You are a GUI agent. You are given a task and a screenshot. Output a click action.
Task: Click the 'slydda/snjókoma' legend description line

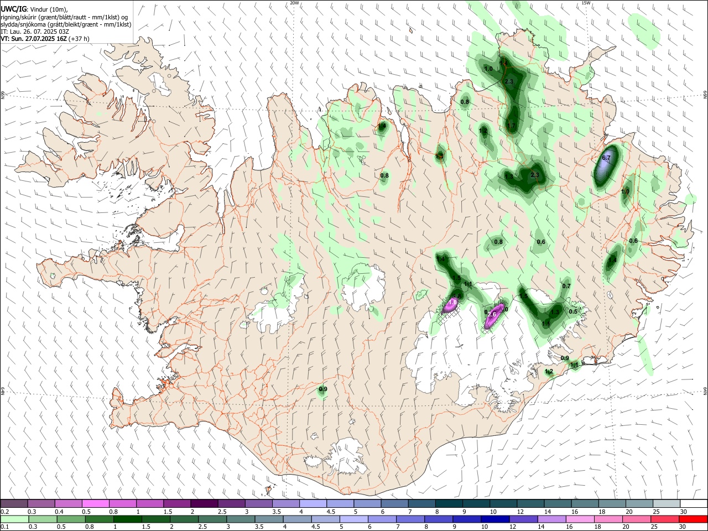pos(66,24)
